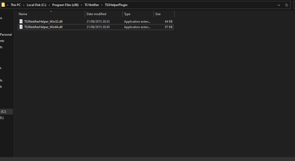Open Personal item in navigation pane
Image resolution: width=295 pixels, height=161 pixels.
[x=6, y=35]
